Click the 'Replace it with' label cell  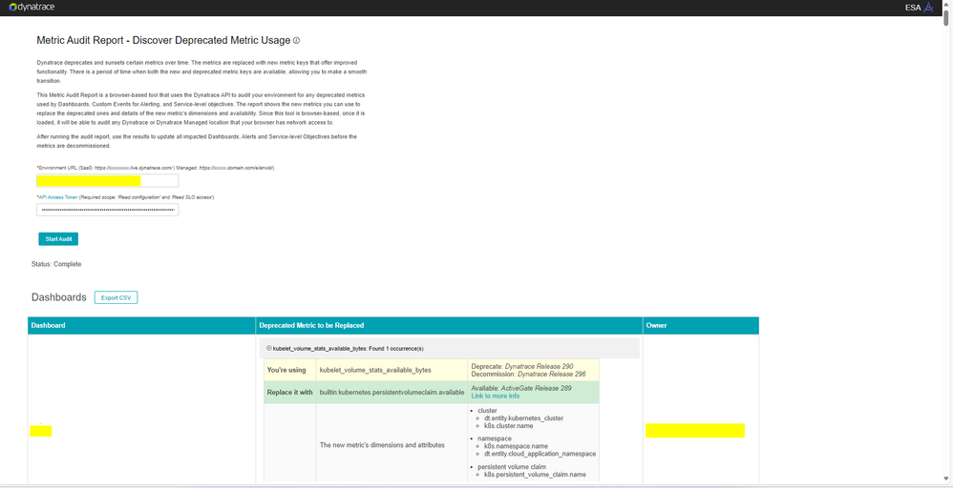click(x=290, y=392)
